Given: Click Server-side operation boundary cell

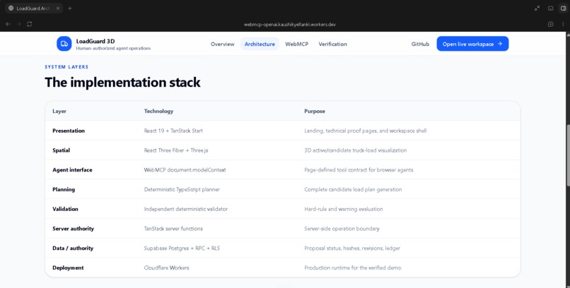Looking at the screenshot, I should point(342,229).
